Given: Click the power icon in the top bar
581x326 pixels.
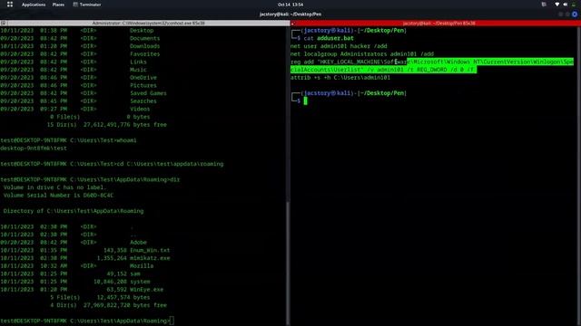Looking at the screenshot, I should point(575,5).
